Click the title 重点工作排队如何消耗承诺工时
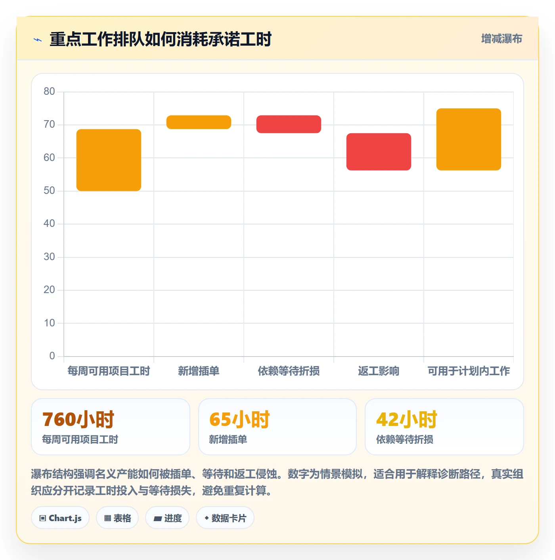Image resolution: width=555 pixels, height=560 pixels. pos(161,39)
